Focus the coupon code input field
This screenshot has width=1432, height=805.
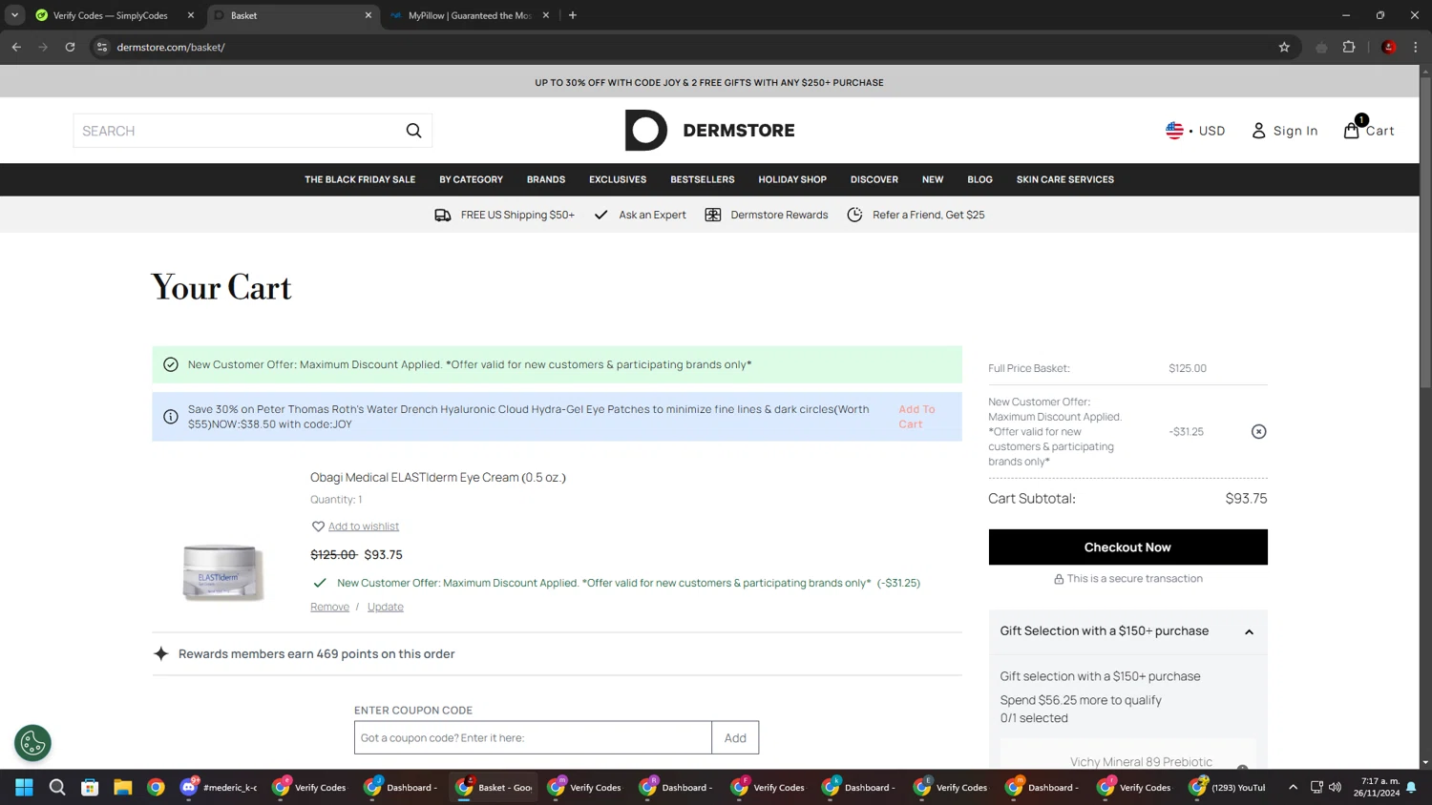(533, 737)
